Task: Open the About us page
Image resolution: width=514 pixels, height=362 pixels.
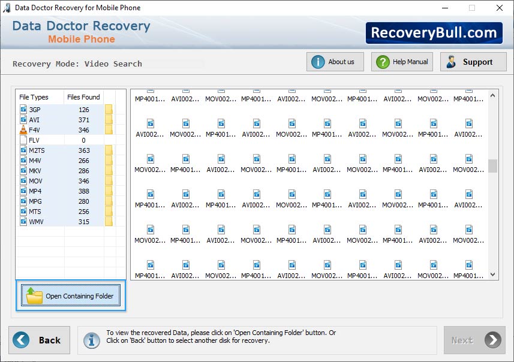Action: point(335,62)
